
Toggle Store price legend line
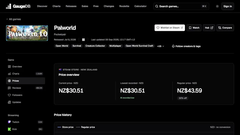click(x=65, y=127)
